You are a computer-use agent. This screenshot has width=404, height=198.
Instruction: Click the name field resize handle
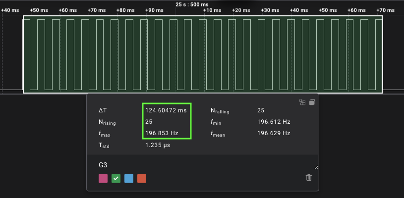coord(316,167)
